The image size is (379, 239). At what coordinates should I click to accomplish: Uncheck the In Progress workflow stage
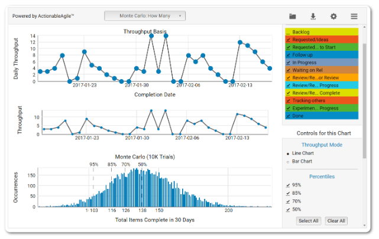coord(288,62)
